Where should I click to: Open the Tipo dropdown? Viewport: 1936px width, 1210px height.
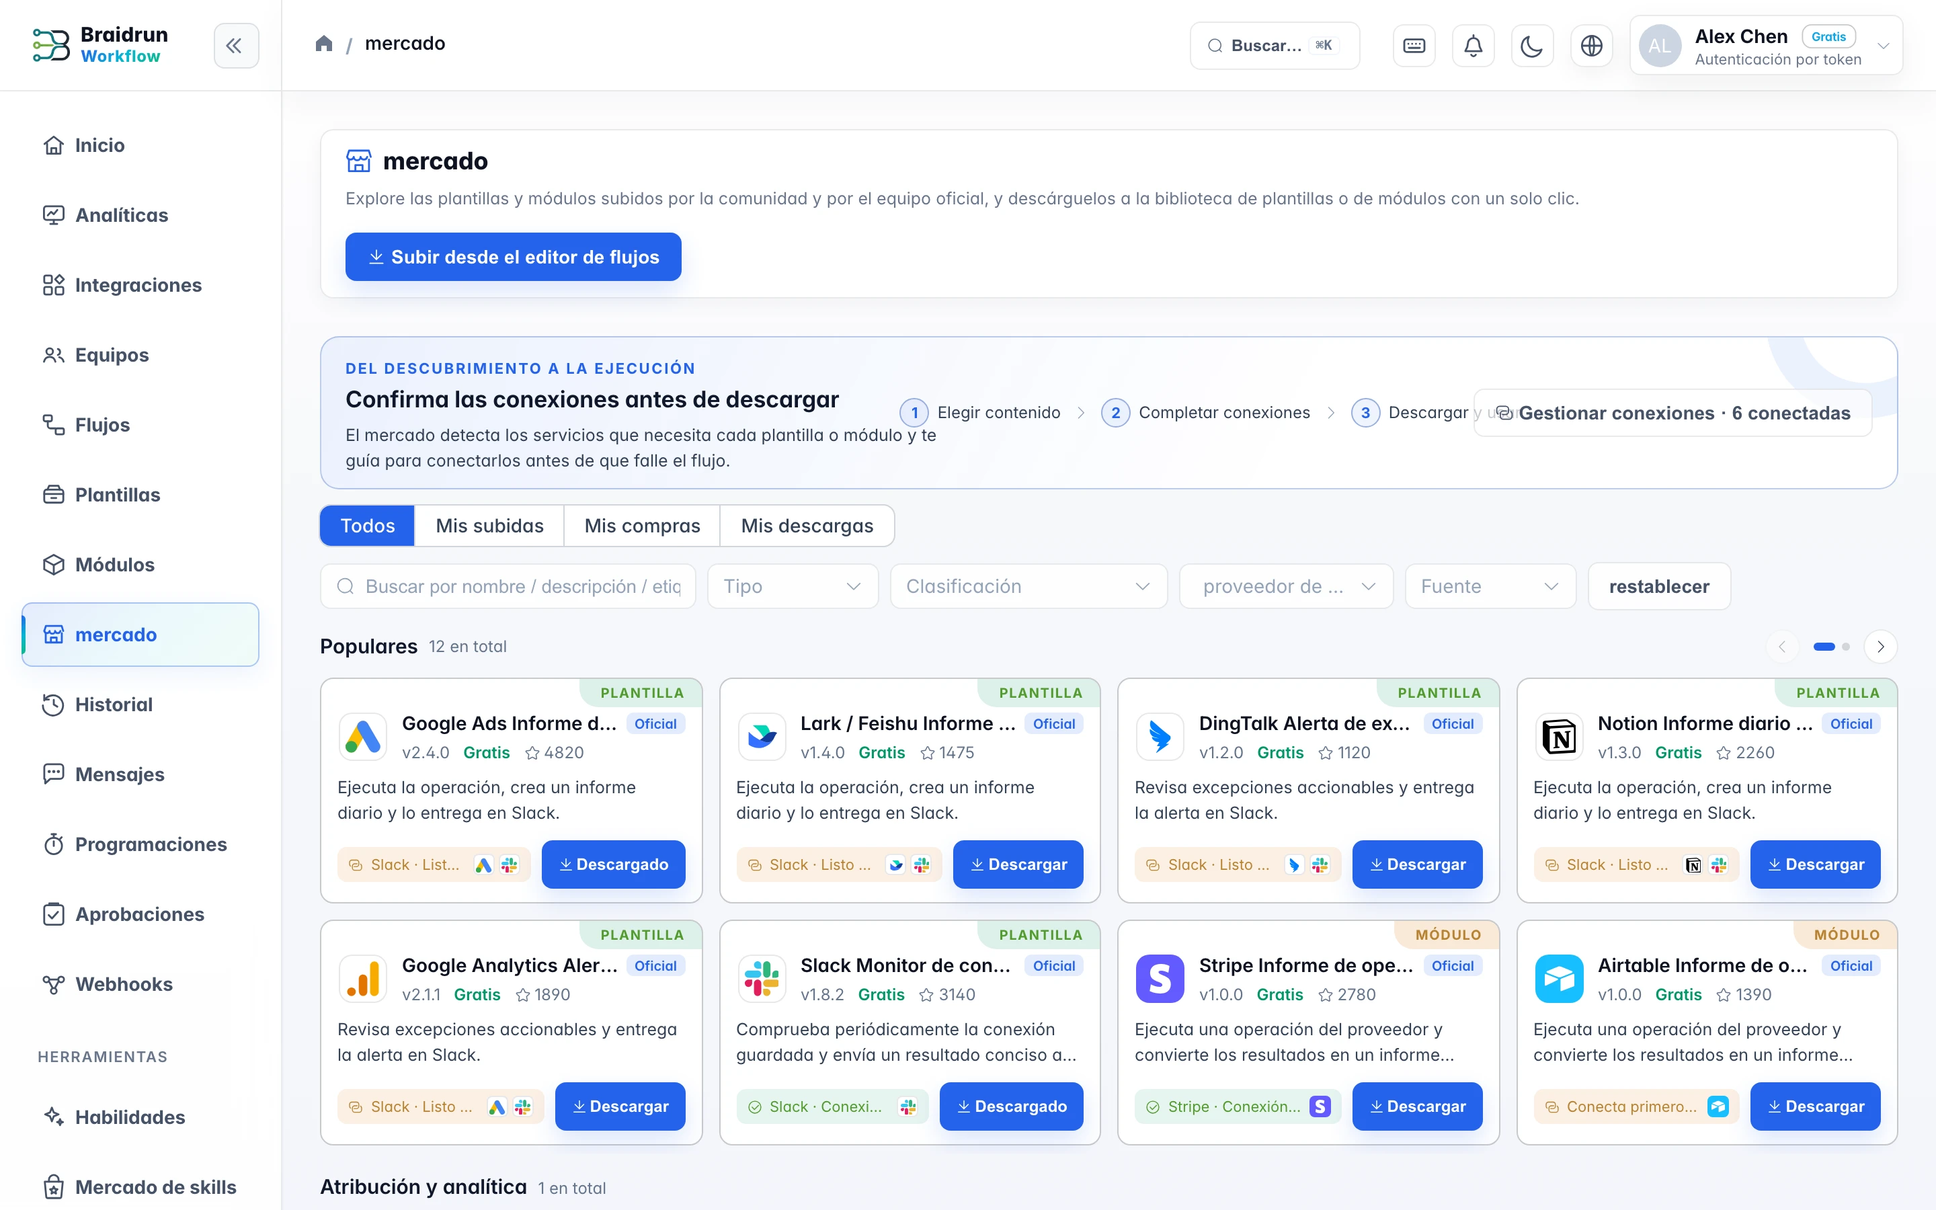(x=793, y=587)
